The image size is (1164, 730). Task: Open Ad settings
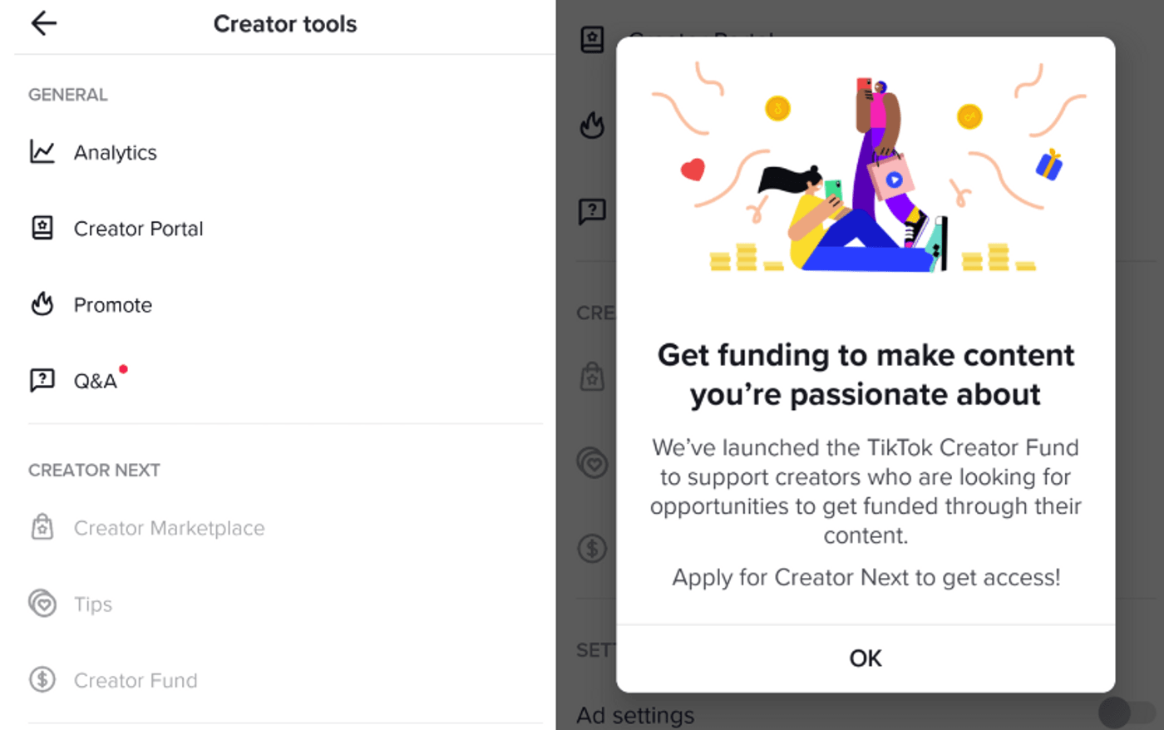[x=634, y=714]
